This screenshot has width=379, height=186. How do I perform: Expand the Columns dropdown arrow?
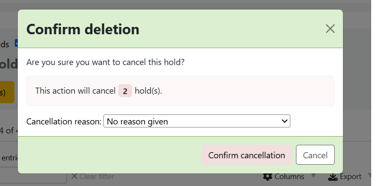[313, 176]
